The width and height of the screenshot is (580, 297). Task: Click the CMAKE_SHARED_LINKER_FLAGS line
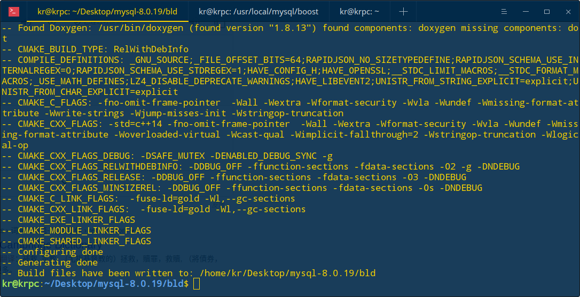click(x=76, y=241)
